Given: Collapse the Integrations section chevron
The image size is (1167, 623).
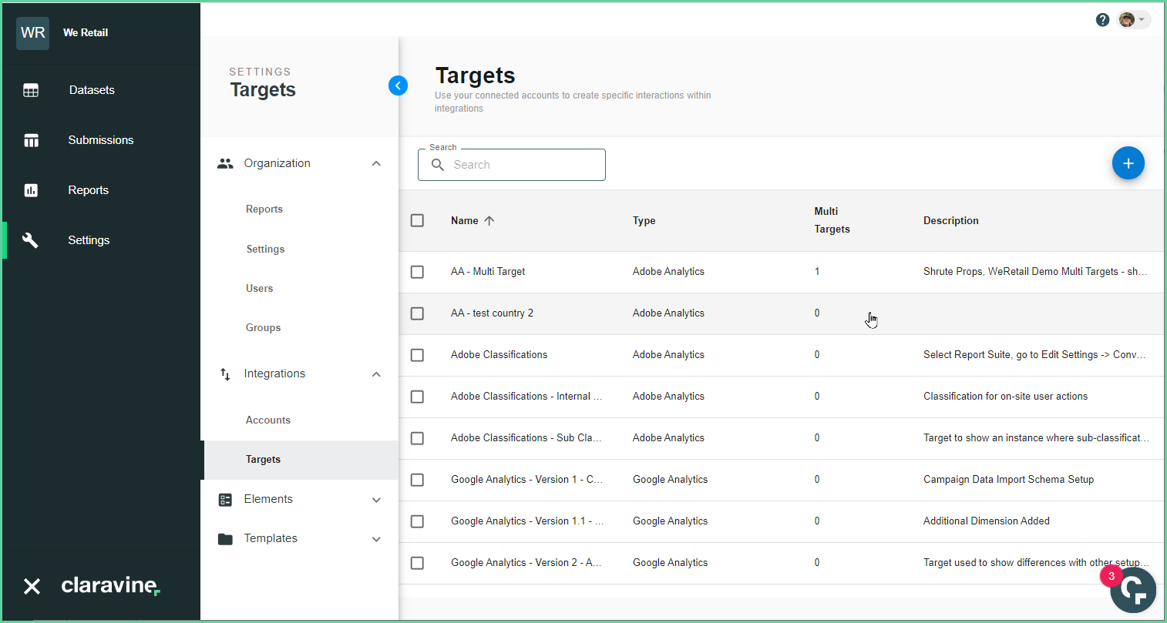Looking at the screenshot, I should 376,374.
